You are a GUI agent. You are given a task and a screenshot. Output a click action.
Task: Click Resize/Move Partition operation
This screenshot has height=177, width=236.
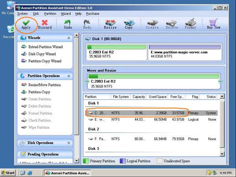coord(44,85)
